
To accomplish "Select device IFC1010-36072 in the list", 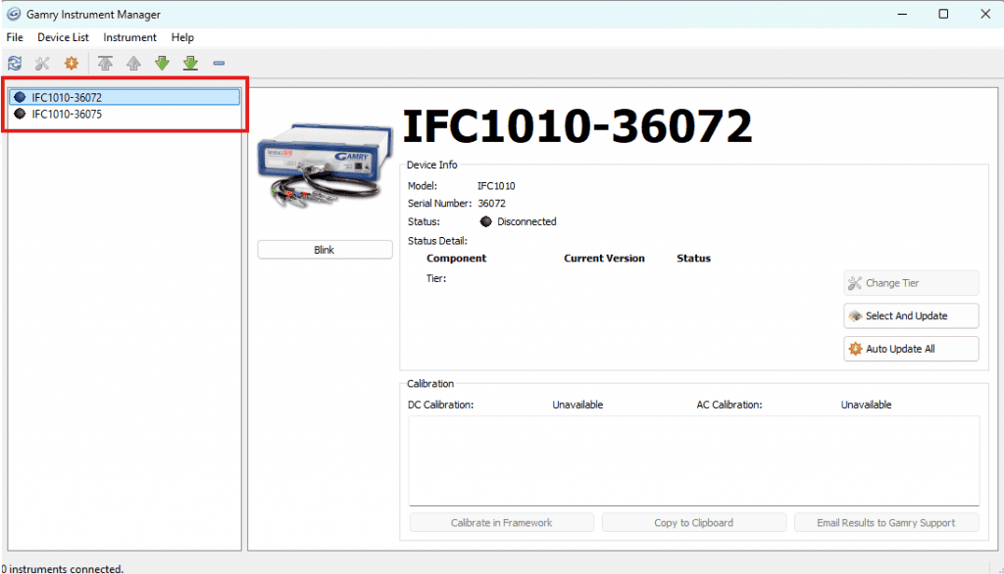I will (67, 98).
